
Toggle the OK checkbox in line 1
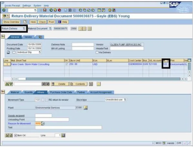point(67,64)
